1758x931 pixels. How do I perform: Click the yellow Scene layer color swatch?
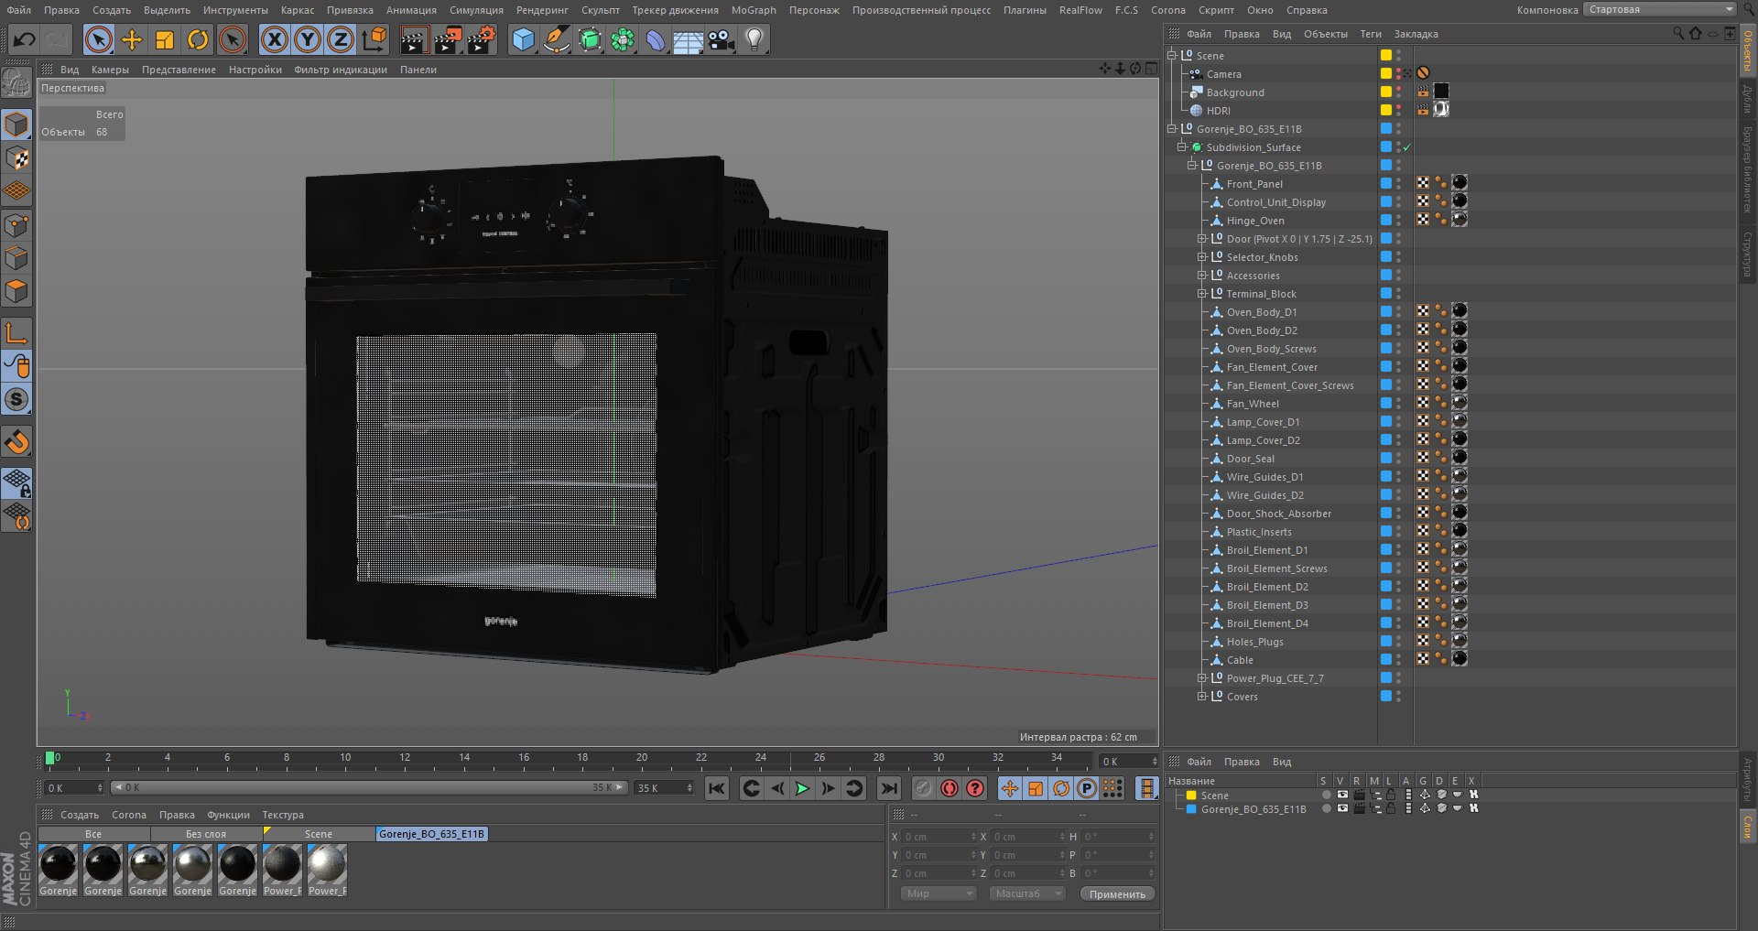(x=1191, y=796)
